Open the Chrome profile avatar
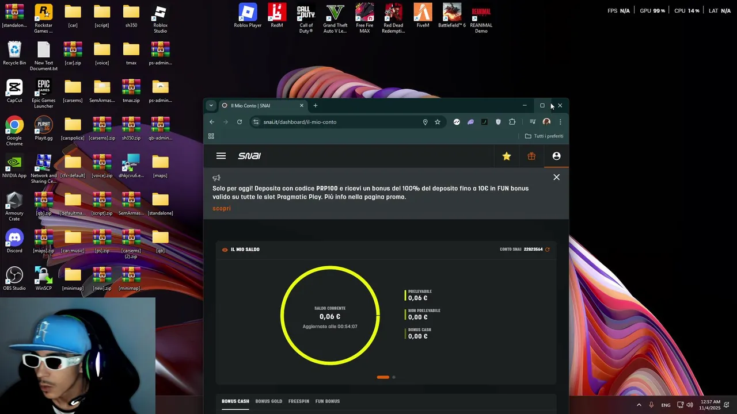Image resolution: width=737 pixels, height=414 pixels. point(546,122)
